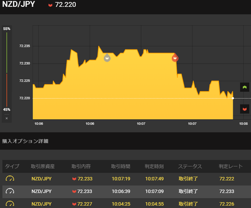
Task: Sort by 取引時間 column header
Action: click(121, 166)
